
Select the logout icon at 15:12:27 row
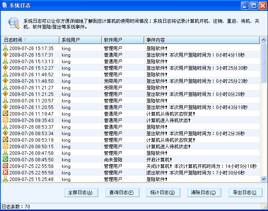click(5, 68)
